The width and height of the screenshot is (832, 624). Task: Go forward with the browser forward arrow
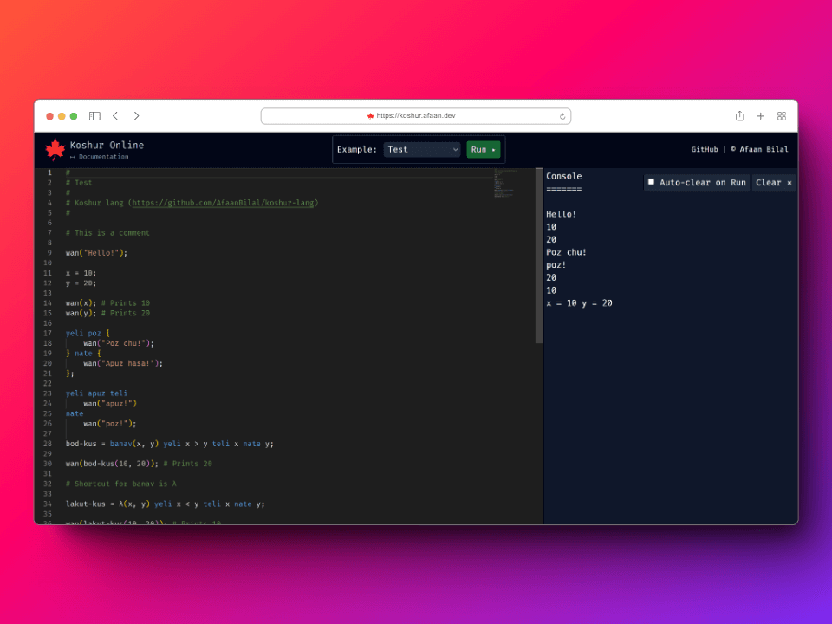click(x=136, y=115)
